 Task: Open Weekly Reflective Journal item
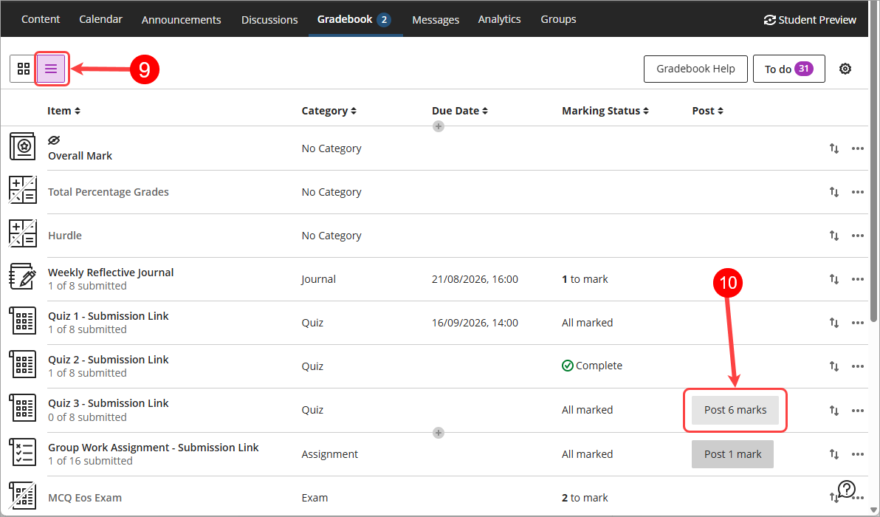coord(111,273)
